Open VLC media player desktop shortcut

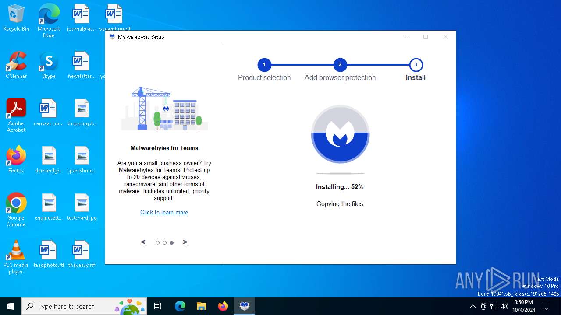point(16,257)
